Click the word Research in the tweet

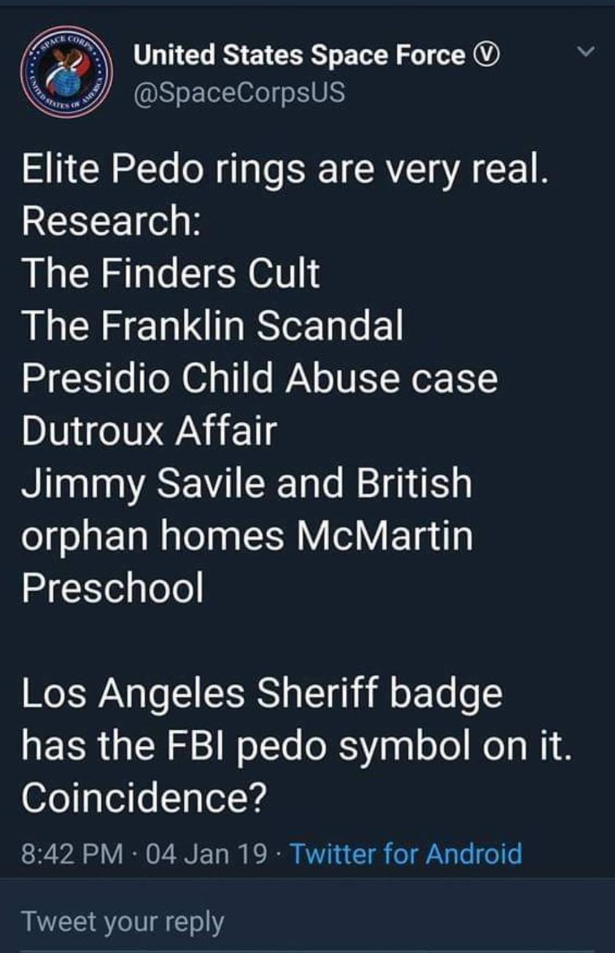click(112, 222)
